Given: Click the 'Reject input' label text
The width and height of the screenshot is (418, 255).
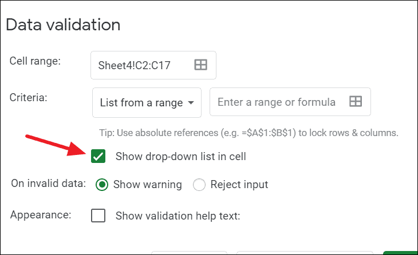Looking at the screenshot, I should pos(239,185).
